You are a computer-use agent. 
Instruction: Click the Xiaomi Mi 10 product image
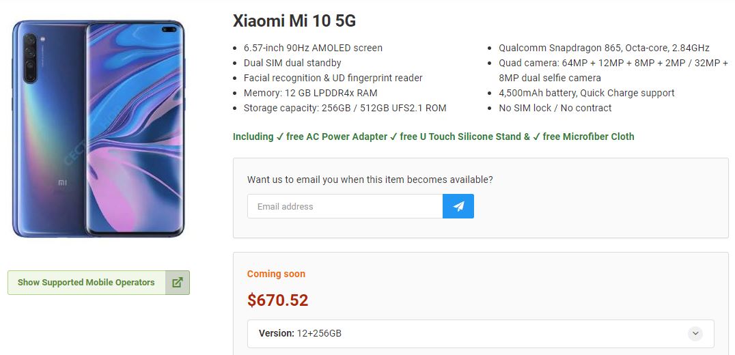[98, 128]
